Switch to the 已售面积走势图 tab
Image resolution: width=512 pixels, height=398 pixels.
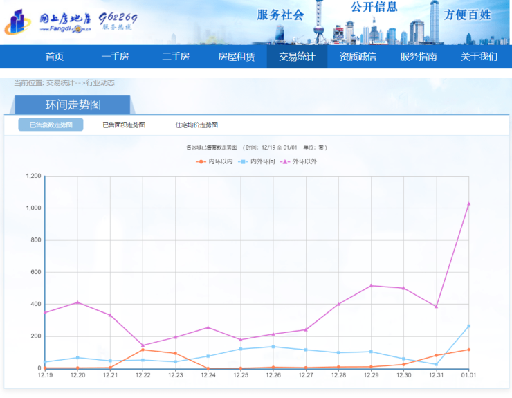pos(124,125)
